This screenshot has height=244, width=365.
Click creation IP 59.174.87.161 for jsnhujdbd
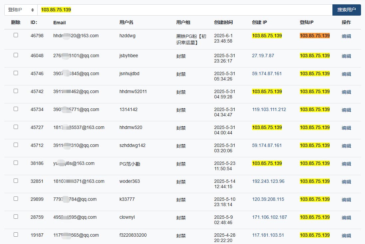267,73
